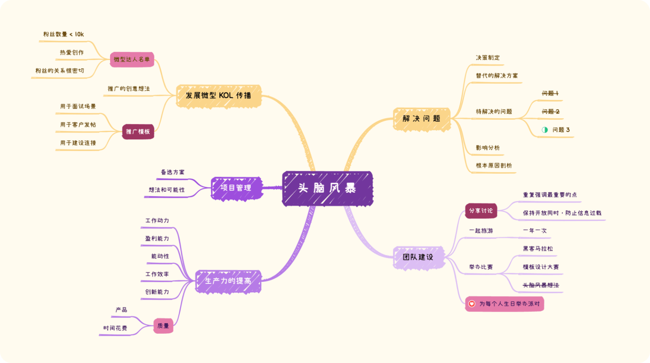
Task: Click the 待解决的问题 subtopic
Action: click(494, 112)
